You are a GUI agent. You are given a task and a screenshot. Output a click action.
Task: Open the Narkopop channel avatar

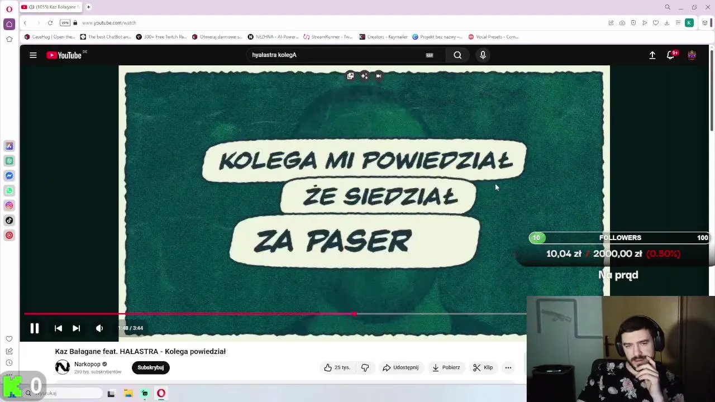(x=62, y=367)
